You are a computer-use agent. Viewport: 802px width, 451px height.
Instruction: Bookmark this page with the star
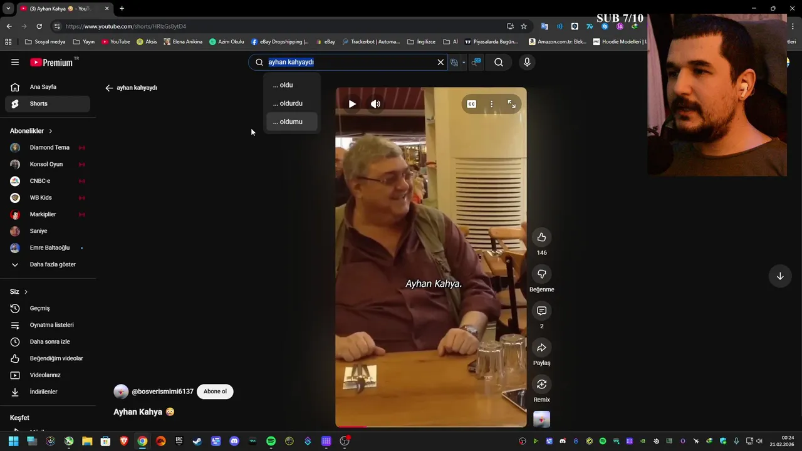524,26
